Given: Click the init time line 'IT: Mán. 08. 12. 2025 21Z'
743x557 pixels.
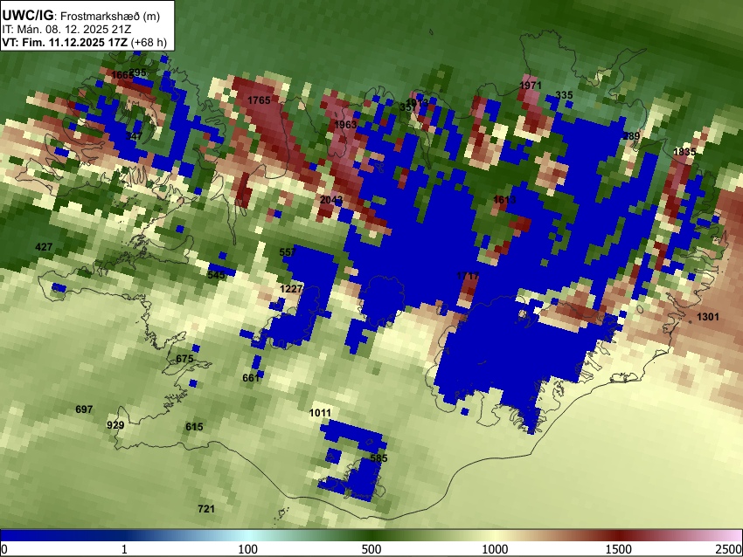Looking at the screenshot, I should tap(66, 30).
